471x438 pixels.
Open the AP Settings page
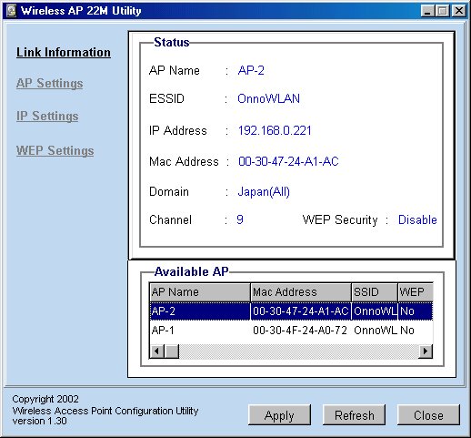point(50,83)
